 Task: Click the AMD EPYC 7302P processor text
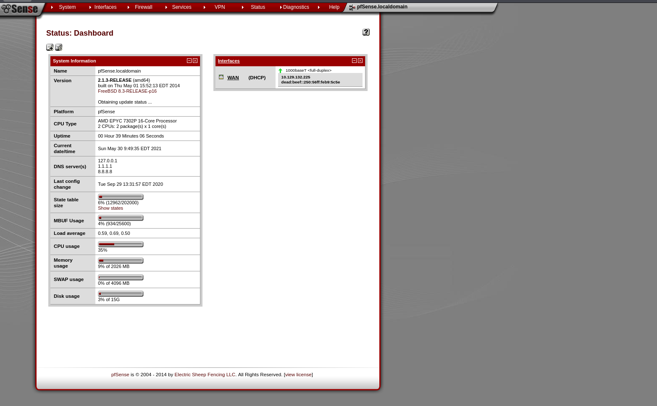coord(137,121)
